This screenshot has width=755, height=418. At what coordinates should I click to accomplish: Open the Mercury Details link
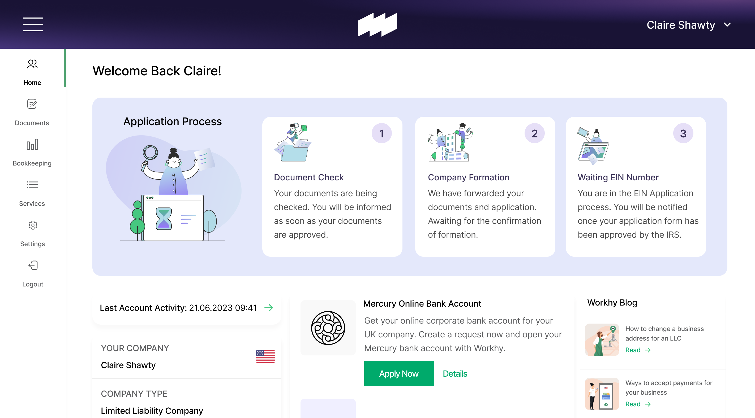click(x=455, y=373)
